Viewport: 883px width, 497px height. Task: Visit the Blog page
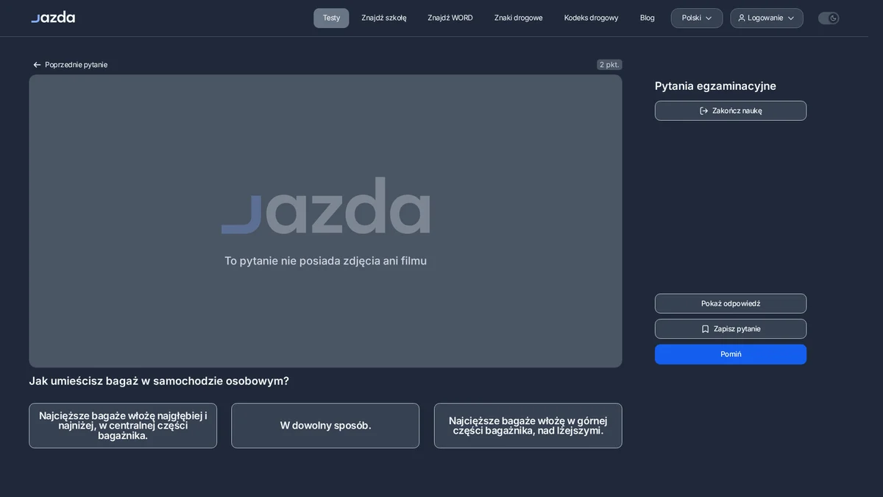pyautogui.click(x=648, y=18)
